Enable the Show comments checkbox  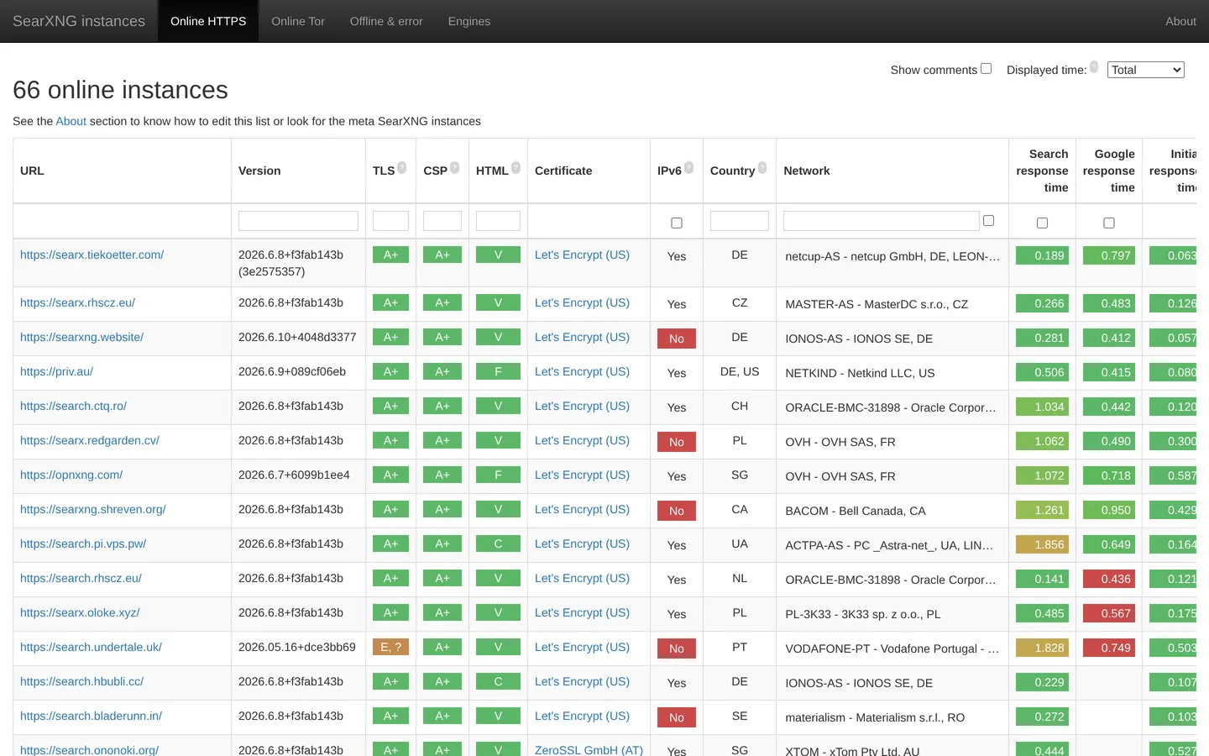point(987,69)
